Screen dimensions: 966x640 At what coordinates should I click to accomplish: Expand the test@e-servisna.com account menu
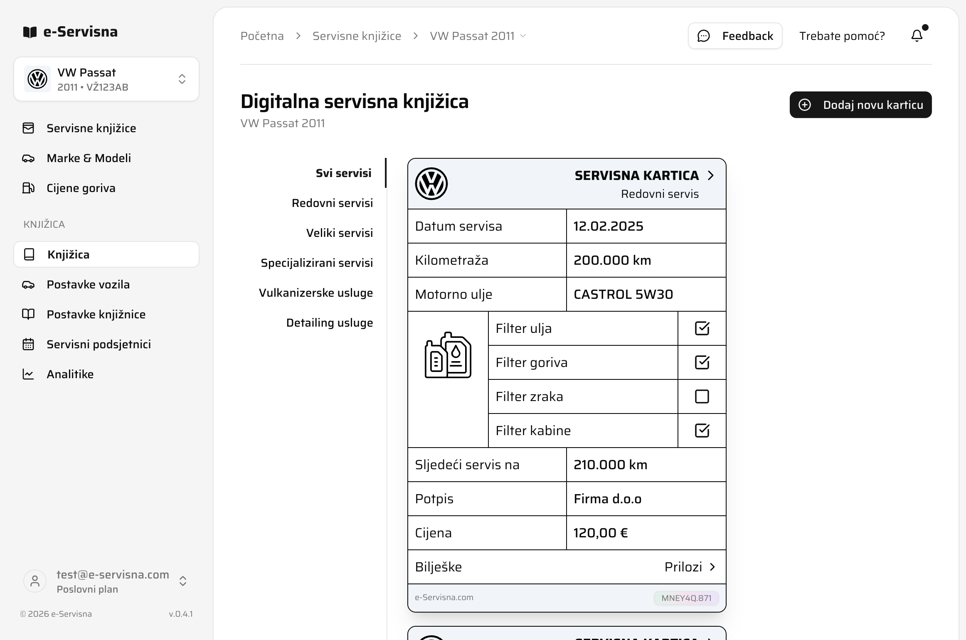pyautogui.click(x=182, y=581)
